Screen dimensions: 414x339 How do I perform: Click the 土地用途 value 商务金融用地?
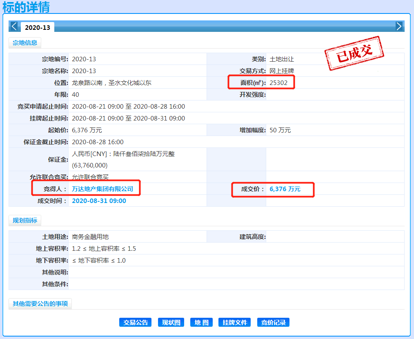click(90, 237)
